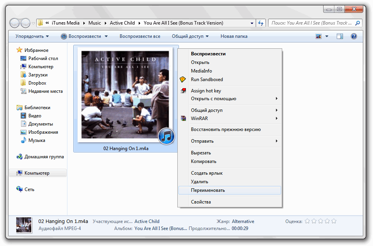373x246 pixels.
Task: Expand WinRAR submenu
Action: pos(230,119)
